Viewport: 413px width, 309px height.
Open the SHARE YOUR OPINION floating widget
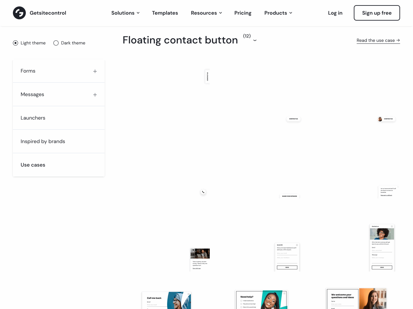pyautogui.click(x=289, y=196)
